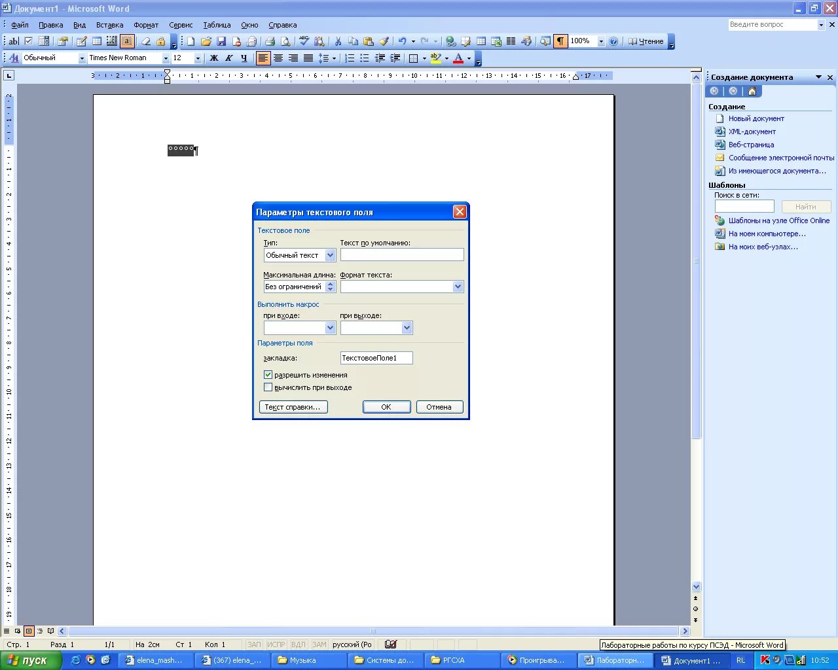Click the Open folder icon in toolbar
The image size is (838, 670).
coord(206,41)
